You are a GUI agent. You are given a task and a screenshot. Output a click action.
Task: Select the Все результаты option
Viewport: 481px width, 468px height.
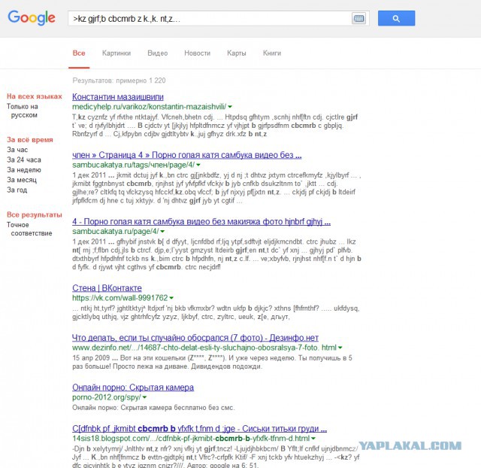[35, 214]
